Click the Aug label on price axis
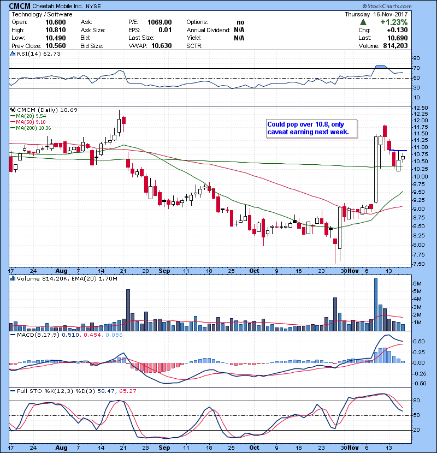 [x=61, y=271]
